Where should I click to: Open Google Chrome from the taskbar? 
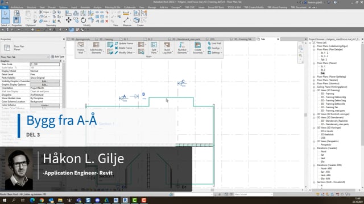[42, 200]
